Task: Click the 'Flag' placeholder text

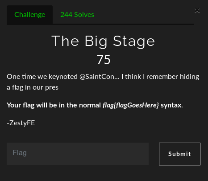Action: (20, 153)
